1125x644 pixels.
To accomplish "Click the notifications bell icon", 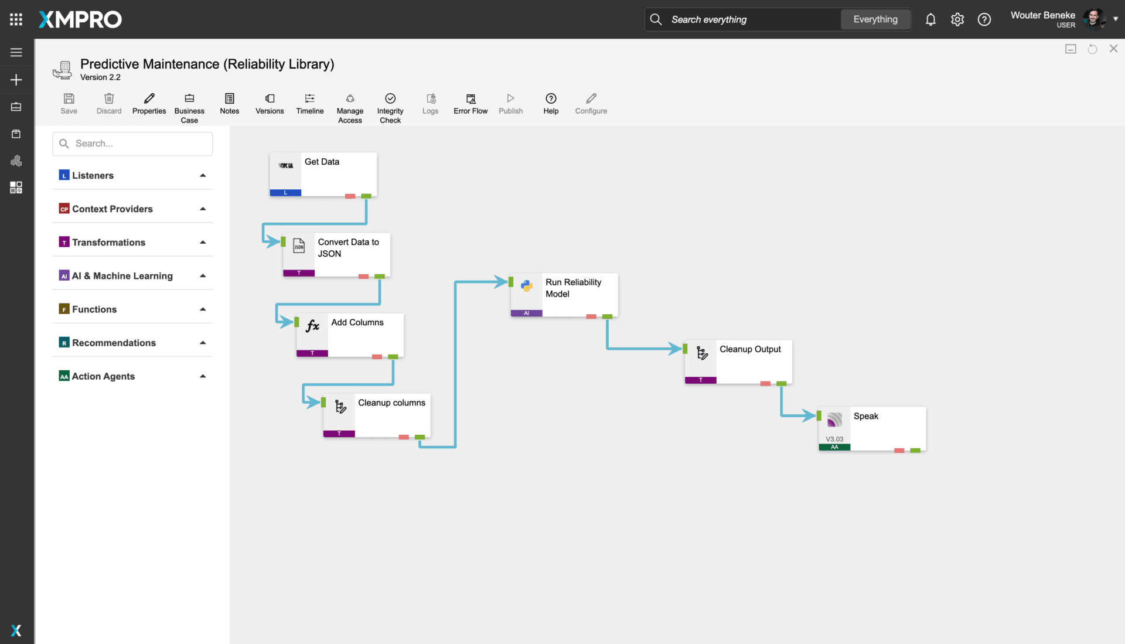I will [x=930, y=19].
